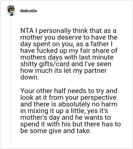Screen dimensions: 133x149
Task: Click "mother's day" in the second paragraph
Action: click(40, 118)
